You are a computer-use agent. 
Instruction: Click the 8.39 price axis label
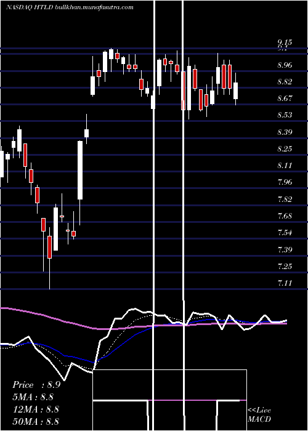[285, 132]
